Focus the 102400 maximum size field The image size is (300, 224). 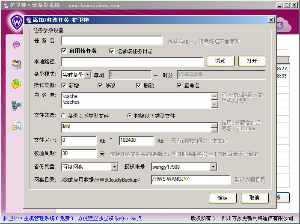click(137, 140)
